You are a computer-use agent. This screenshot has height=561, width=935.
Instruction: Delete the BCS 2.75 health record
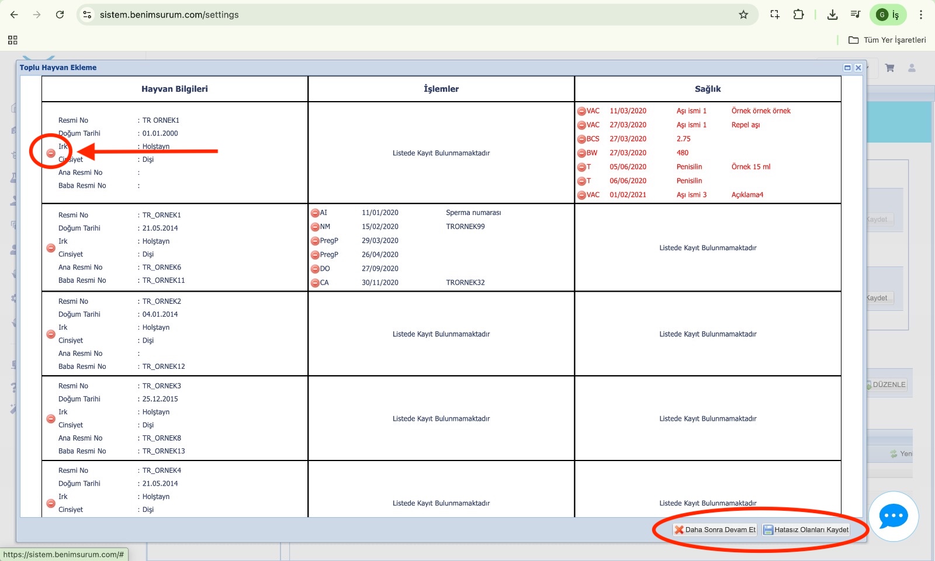click(581, 139)
